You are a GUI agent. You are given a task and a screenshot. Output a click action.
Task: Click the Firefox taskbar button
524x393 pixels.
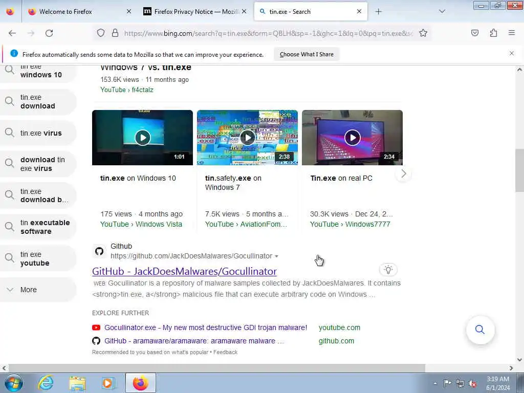point(140,383)
